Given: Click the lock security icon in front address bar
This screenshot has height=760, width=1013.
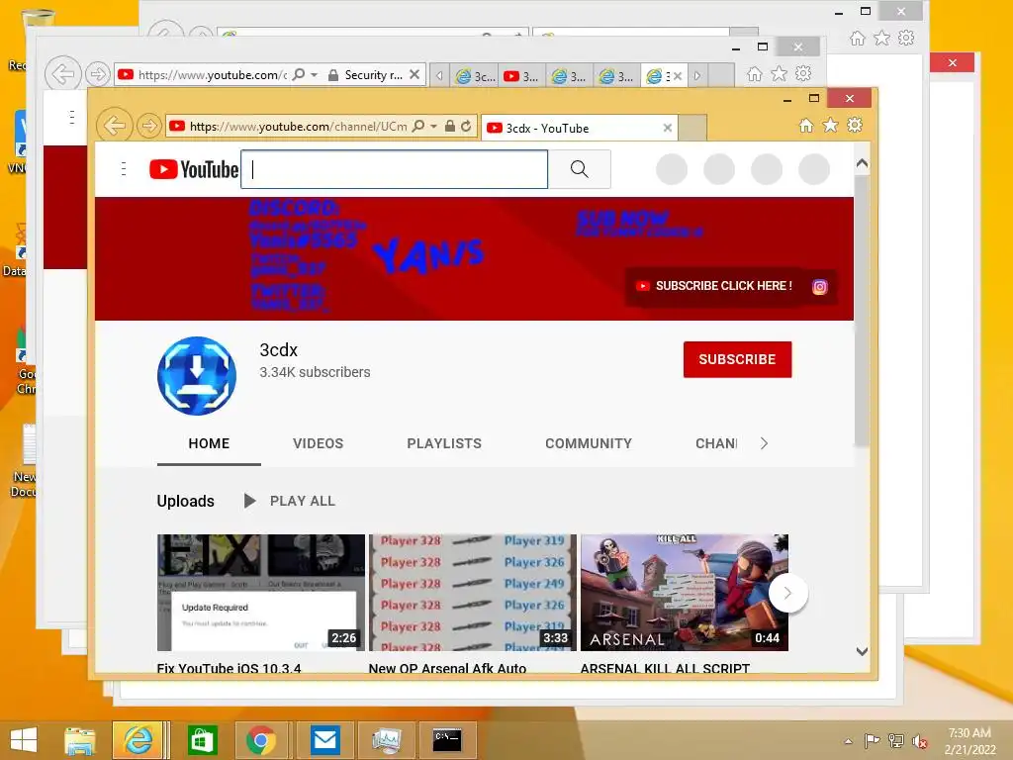Looking at the screenshot, I should pyautogui.click(x=450, y=126).
